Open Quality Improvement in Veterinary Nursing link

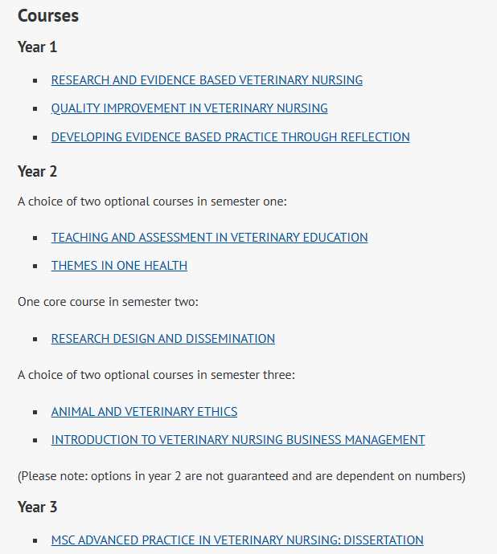(x=189, y=108)
